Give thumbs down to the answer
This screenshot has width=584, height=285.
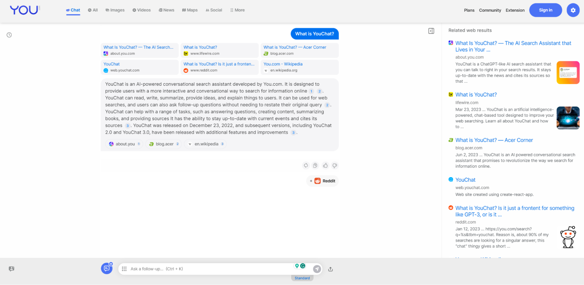point(335,165)
